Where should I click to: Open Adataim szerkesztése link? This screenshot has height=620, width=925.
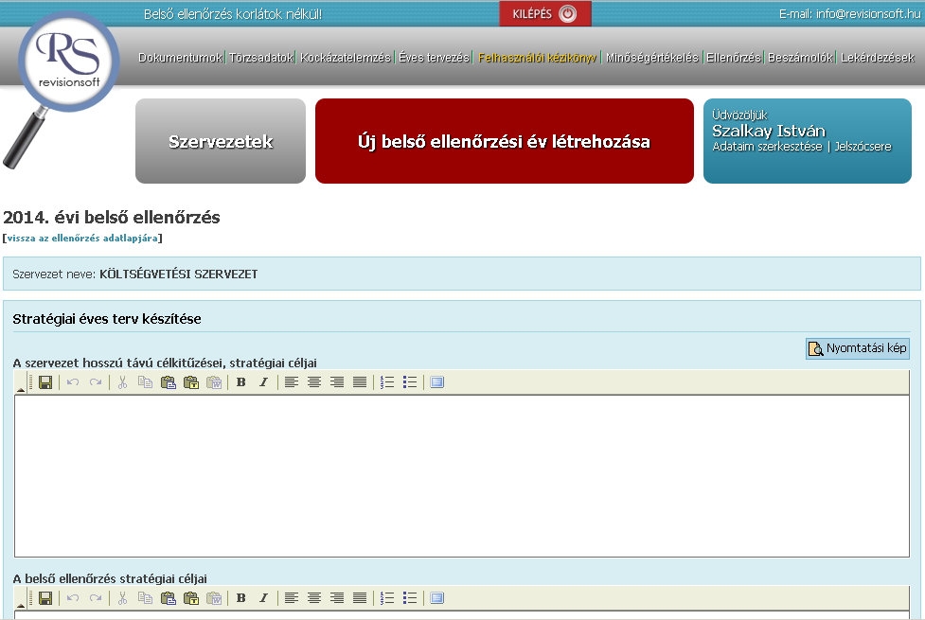pos(767,147)
